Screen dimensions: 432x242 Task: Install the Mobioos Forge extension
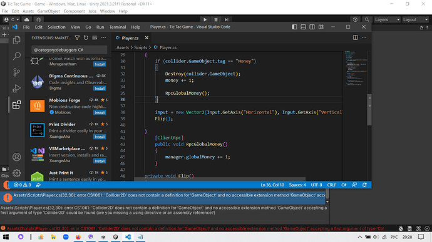pos(100,112)
